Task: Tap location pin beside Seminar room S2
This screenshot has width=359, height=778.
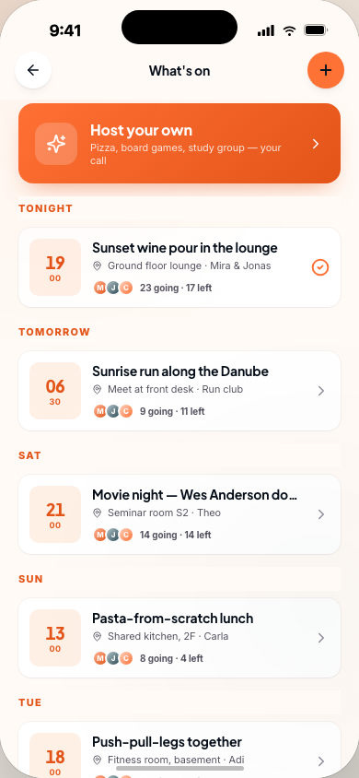Action: 97,513
